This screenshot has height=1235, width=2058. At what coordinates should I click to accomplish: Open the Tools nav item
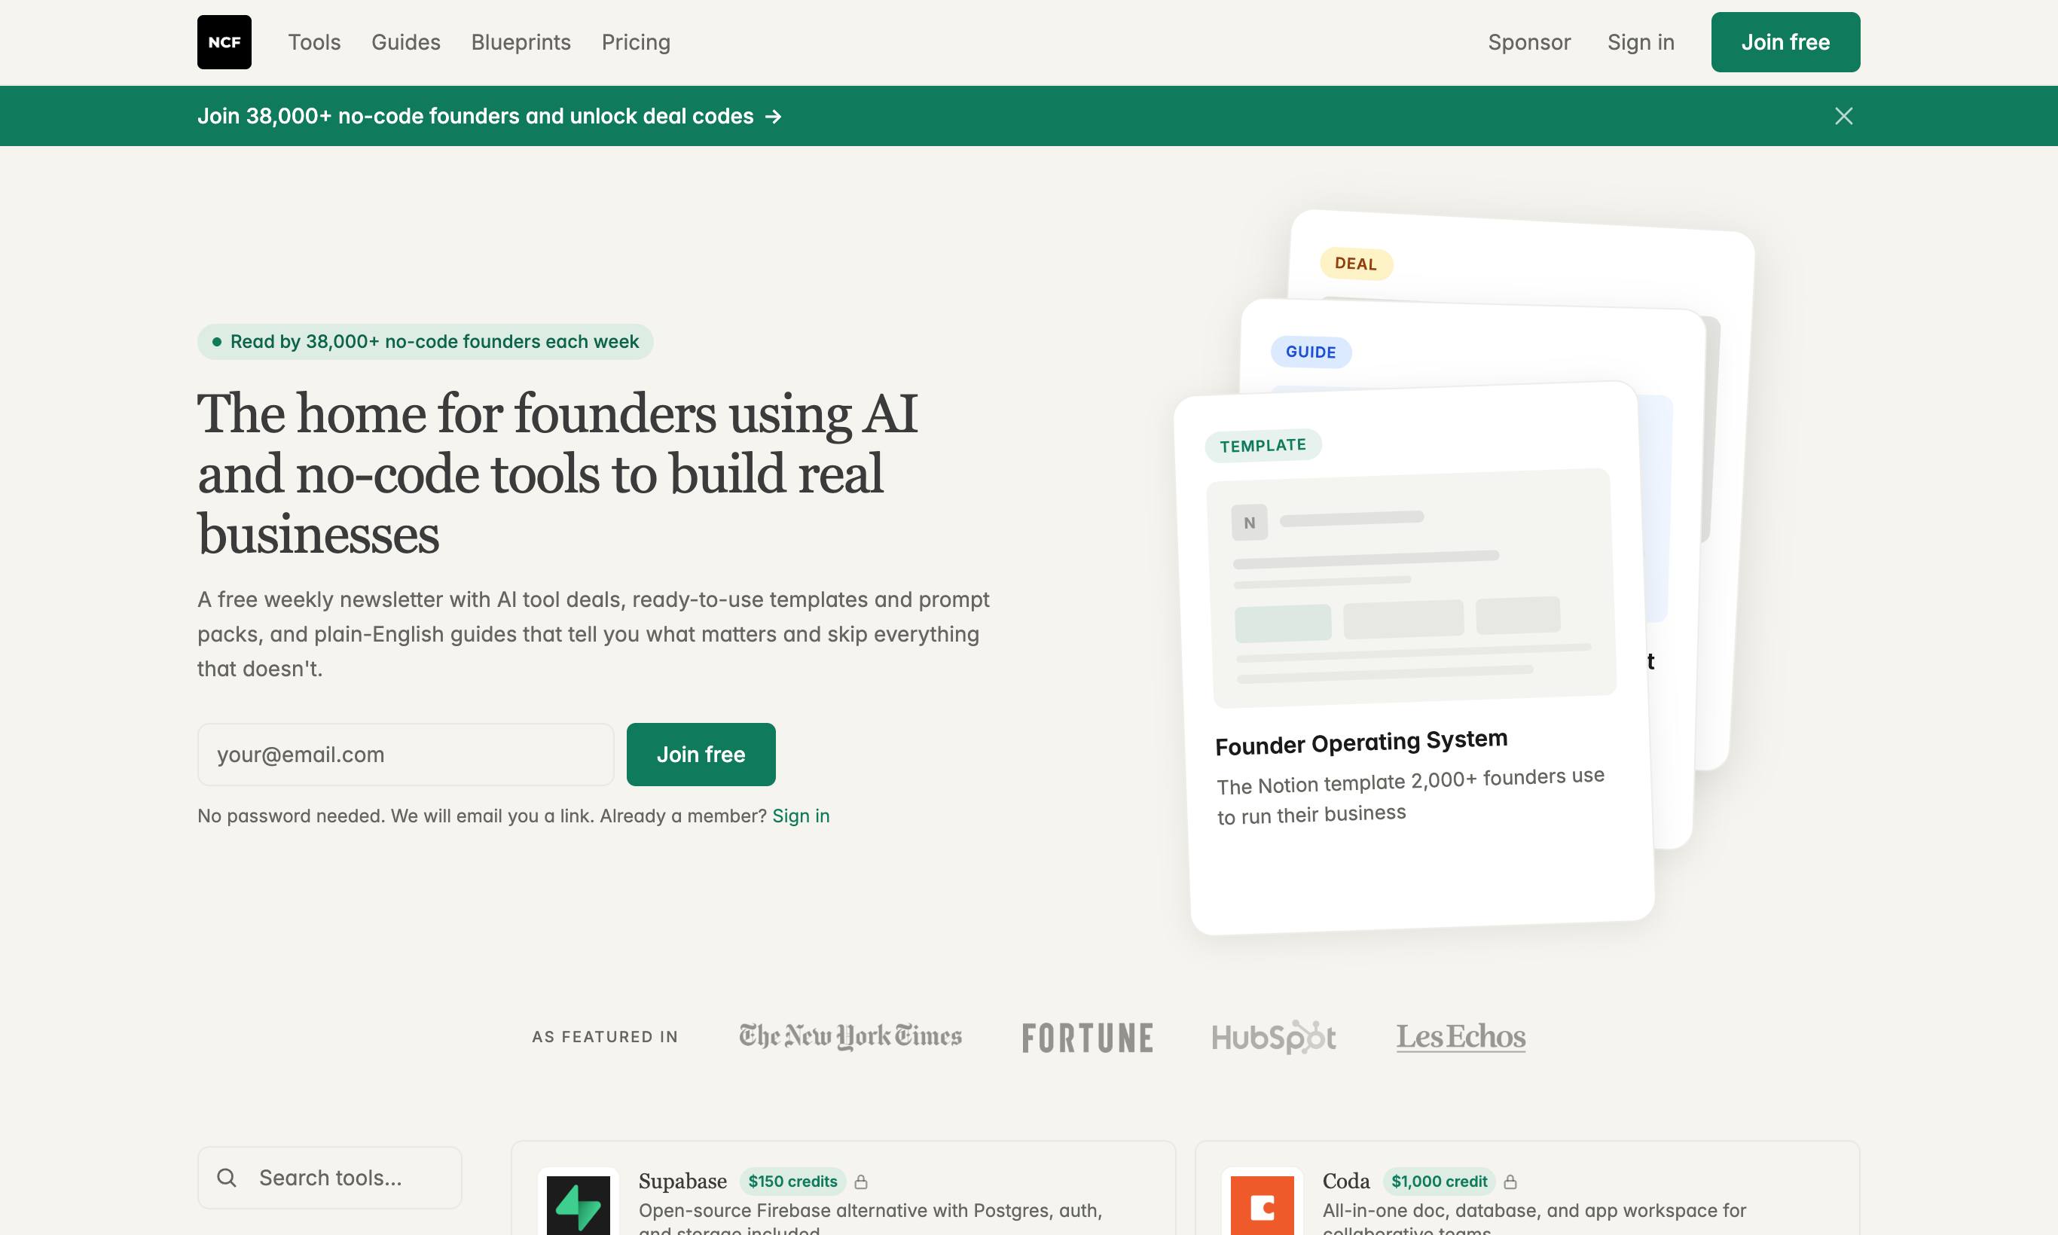tap(315, 42)
